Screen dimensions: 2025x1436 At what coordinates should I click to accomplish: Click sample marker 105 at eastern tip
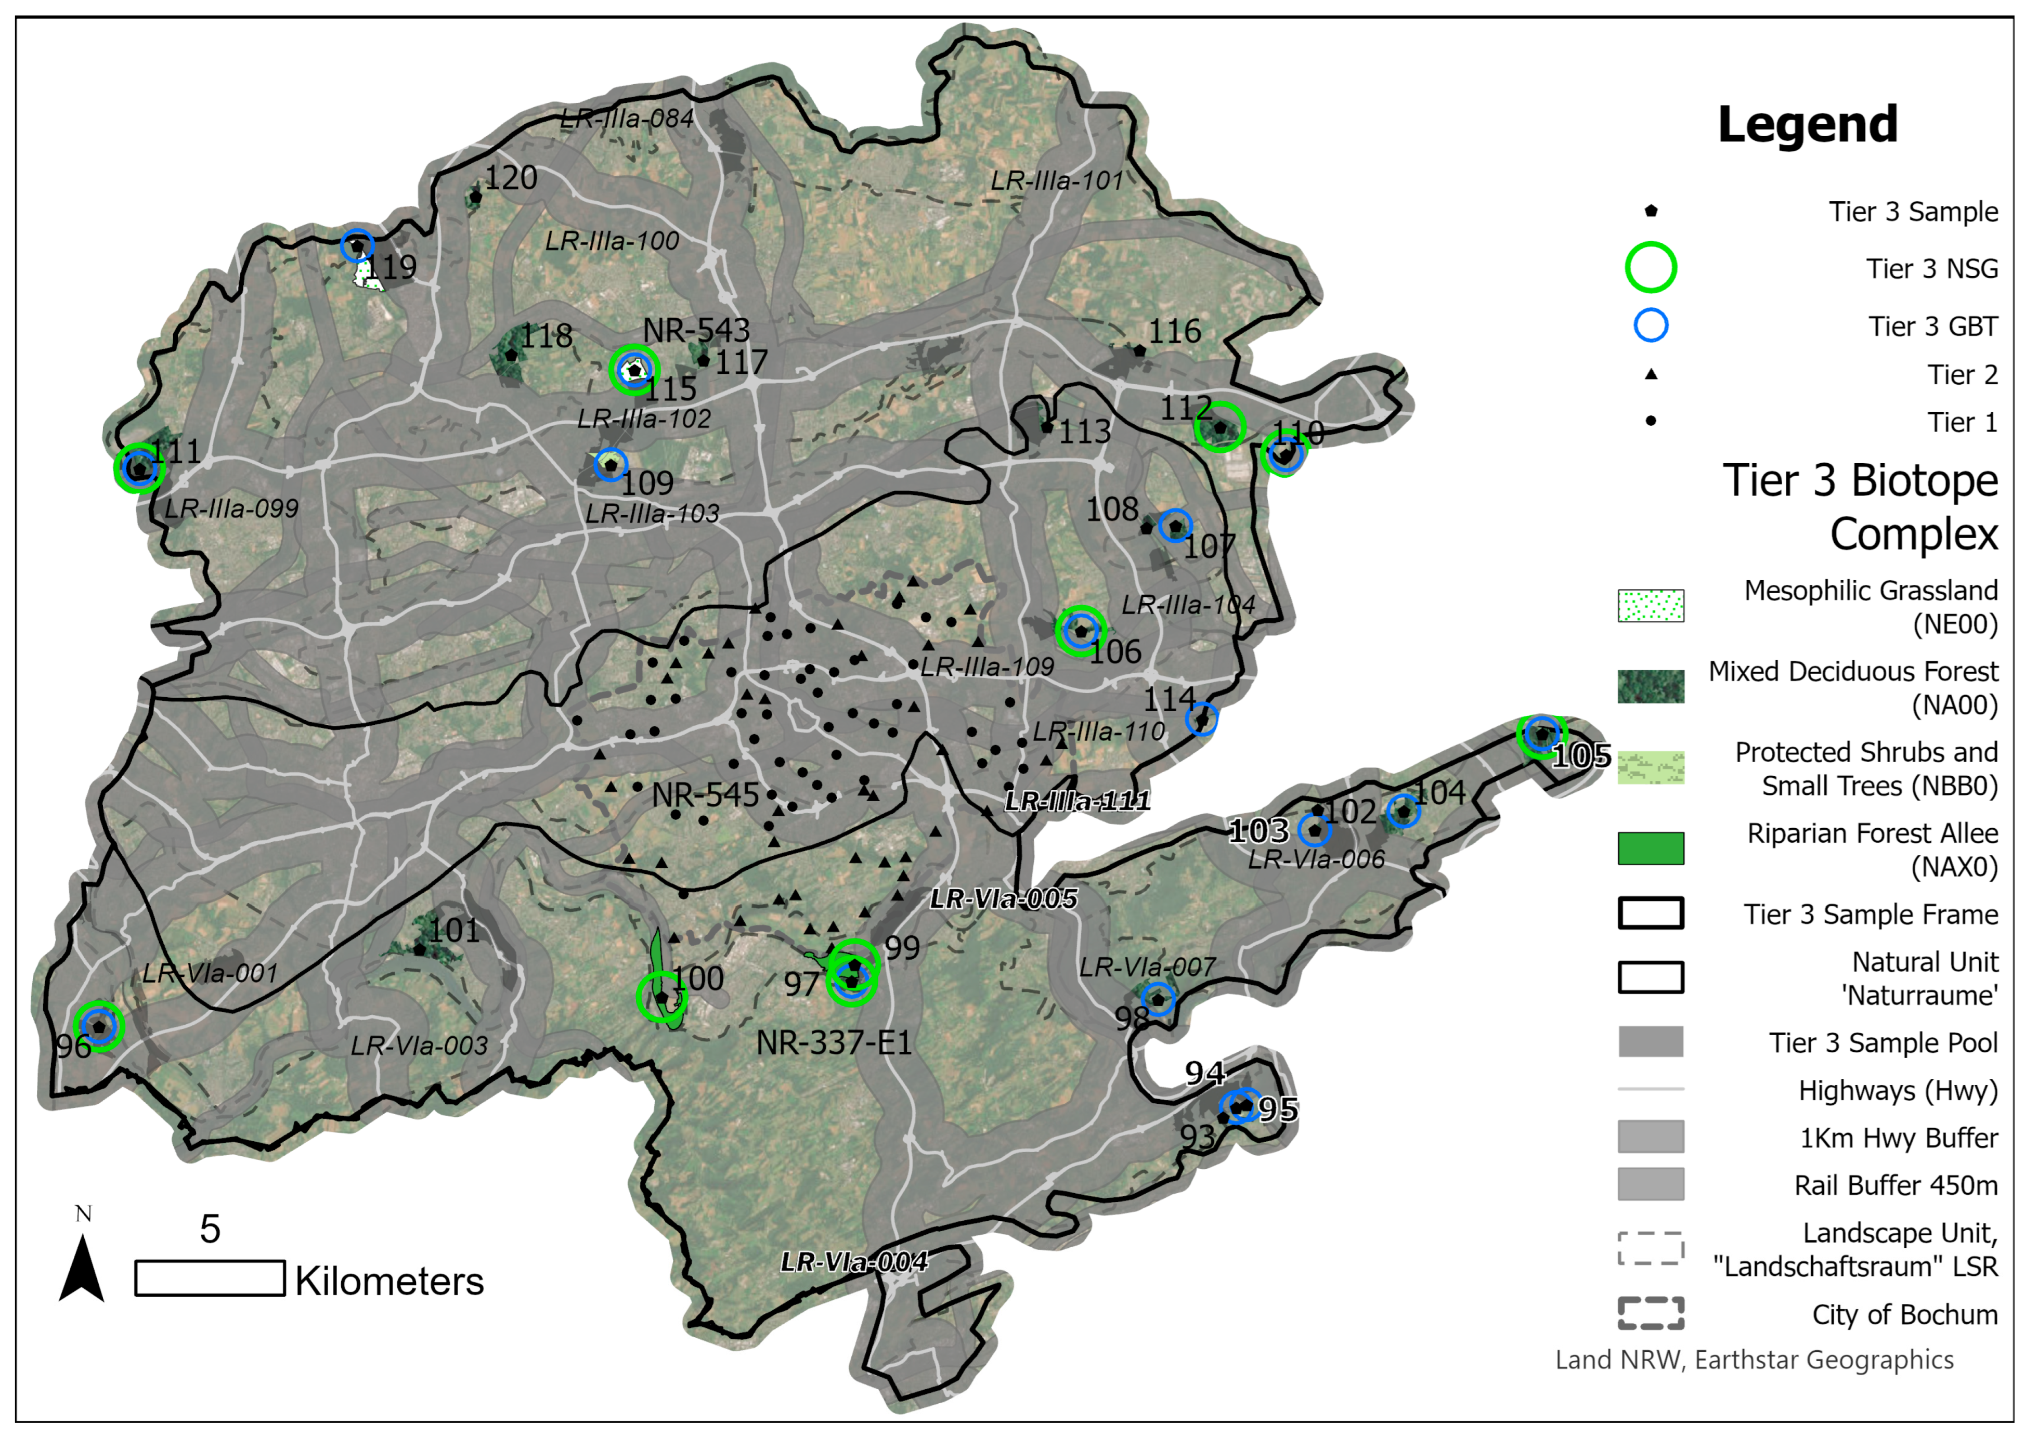pyautogui.click(x=1541, y=734)
